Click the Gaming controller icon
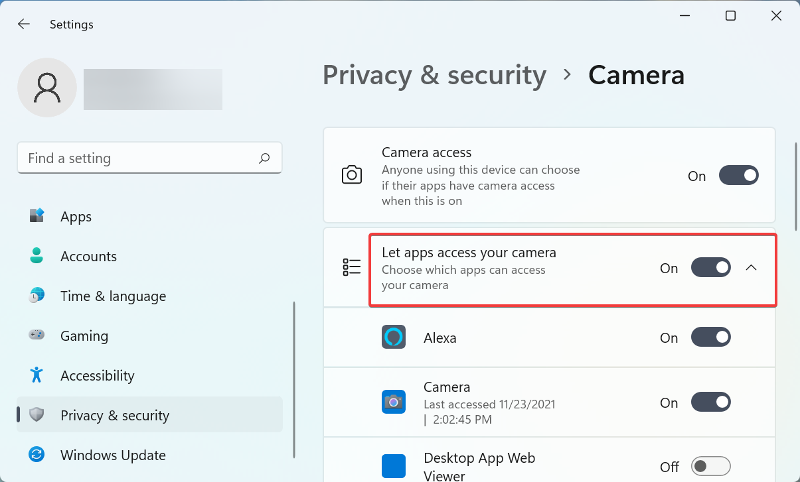The image size is (800, 482). (x=37, y=335)
